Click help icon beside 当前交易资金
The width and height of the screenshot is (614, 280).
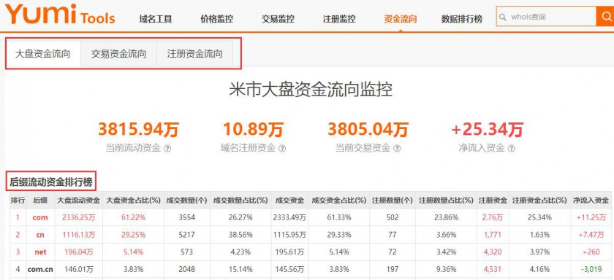coord(397,149)
